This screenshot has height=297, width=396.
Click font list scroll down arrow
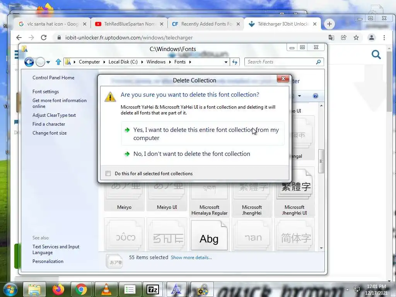click(321, 248)
